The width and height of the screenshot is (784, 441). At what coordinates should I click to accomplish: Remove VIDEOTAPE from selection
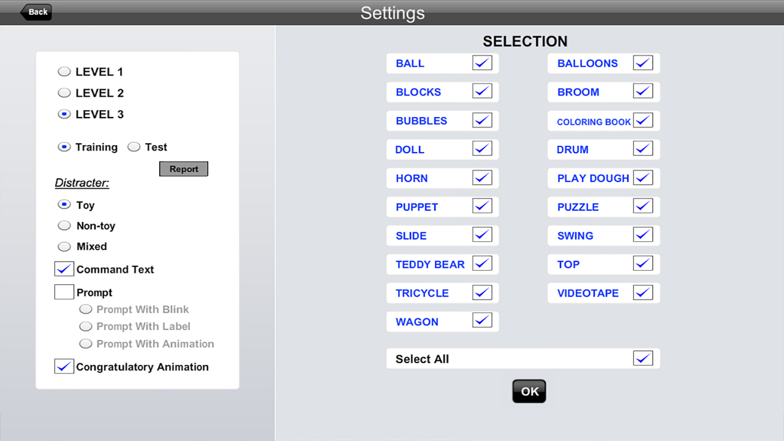643,292
